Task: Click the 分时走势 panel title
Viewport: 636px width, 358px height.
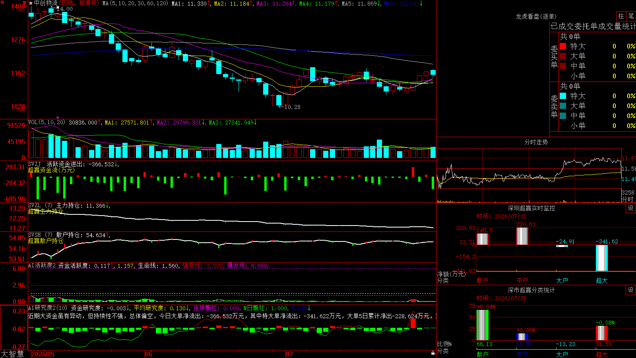Action: click(x=536, y=142)
